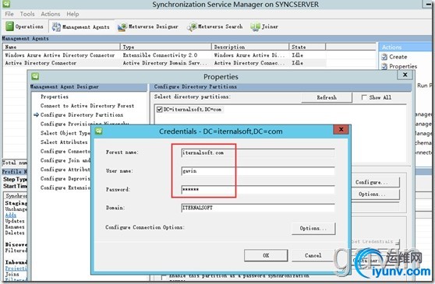This screenshot has width=435, height=284.
Task: Click the Properties action icon in Actions pane
Action: pos(384,66)
